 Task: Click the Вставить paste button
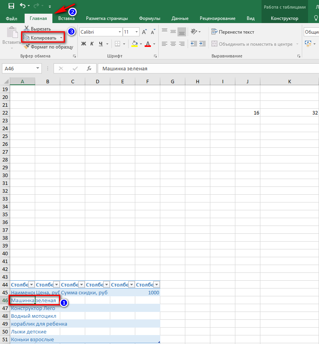[x=12, y=36]
